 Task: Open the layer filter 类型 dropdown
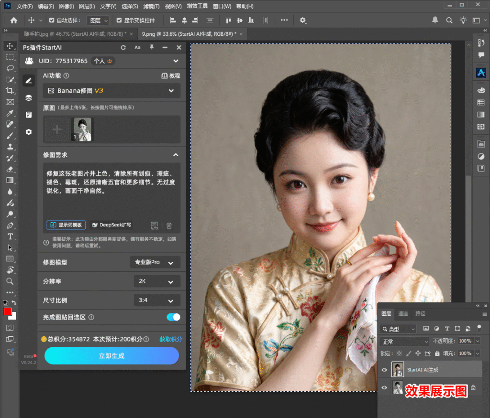pyautogui.click(x=398, y=329)
